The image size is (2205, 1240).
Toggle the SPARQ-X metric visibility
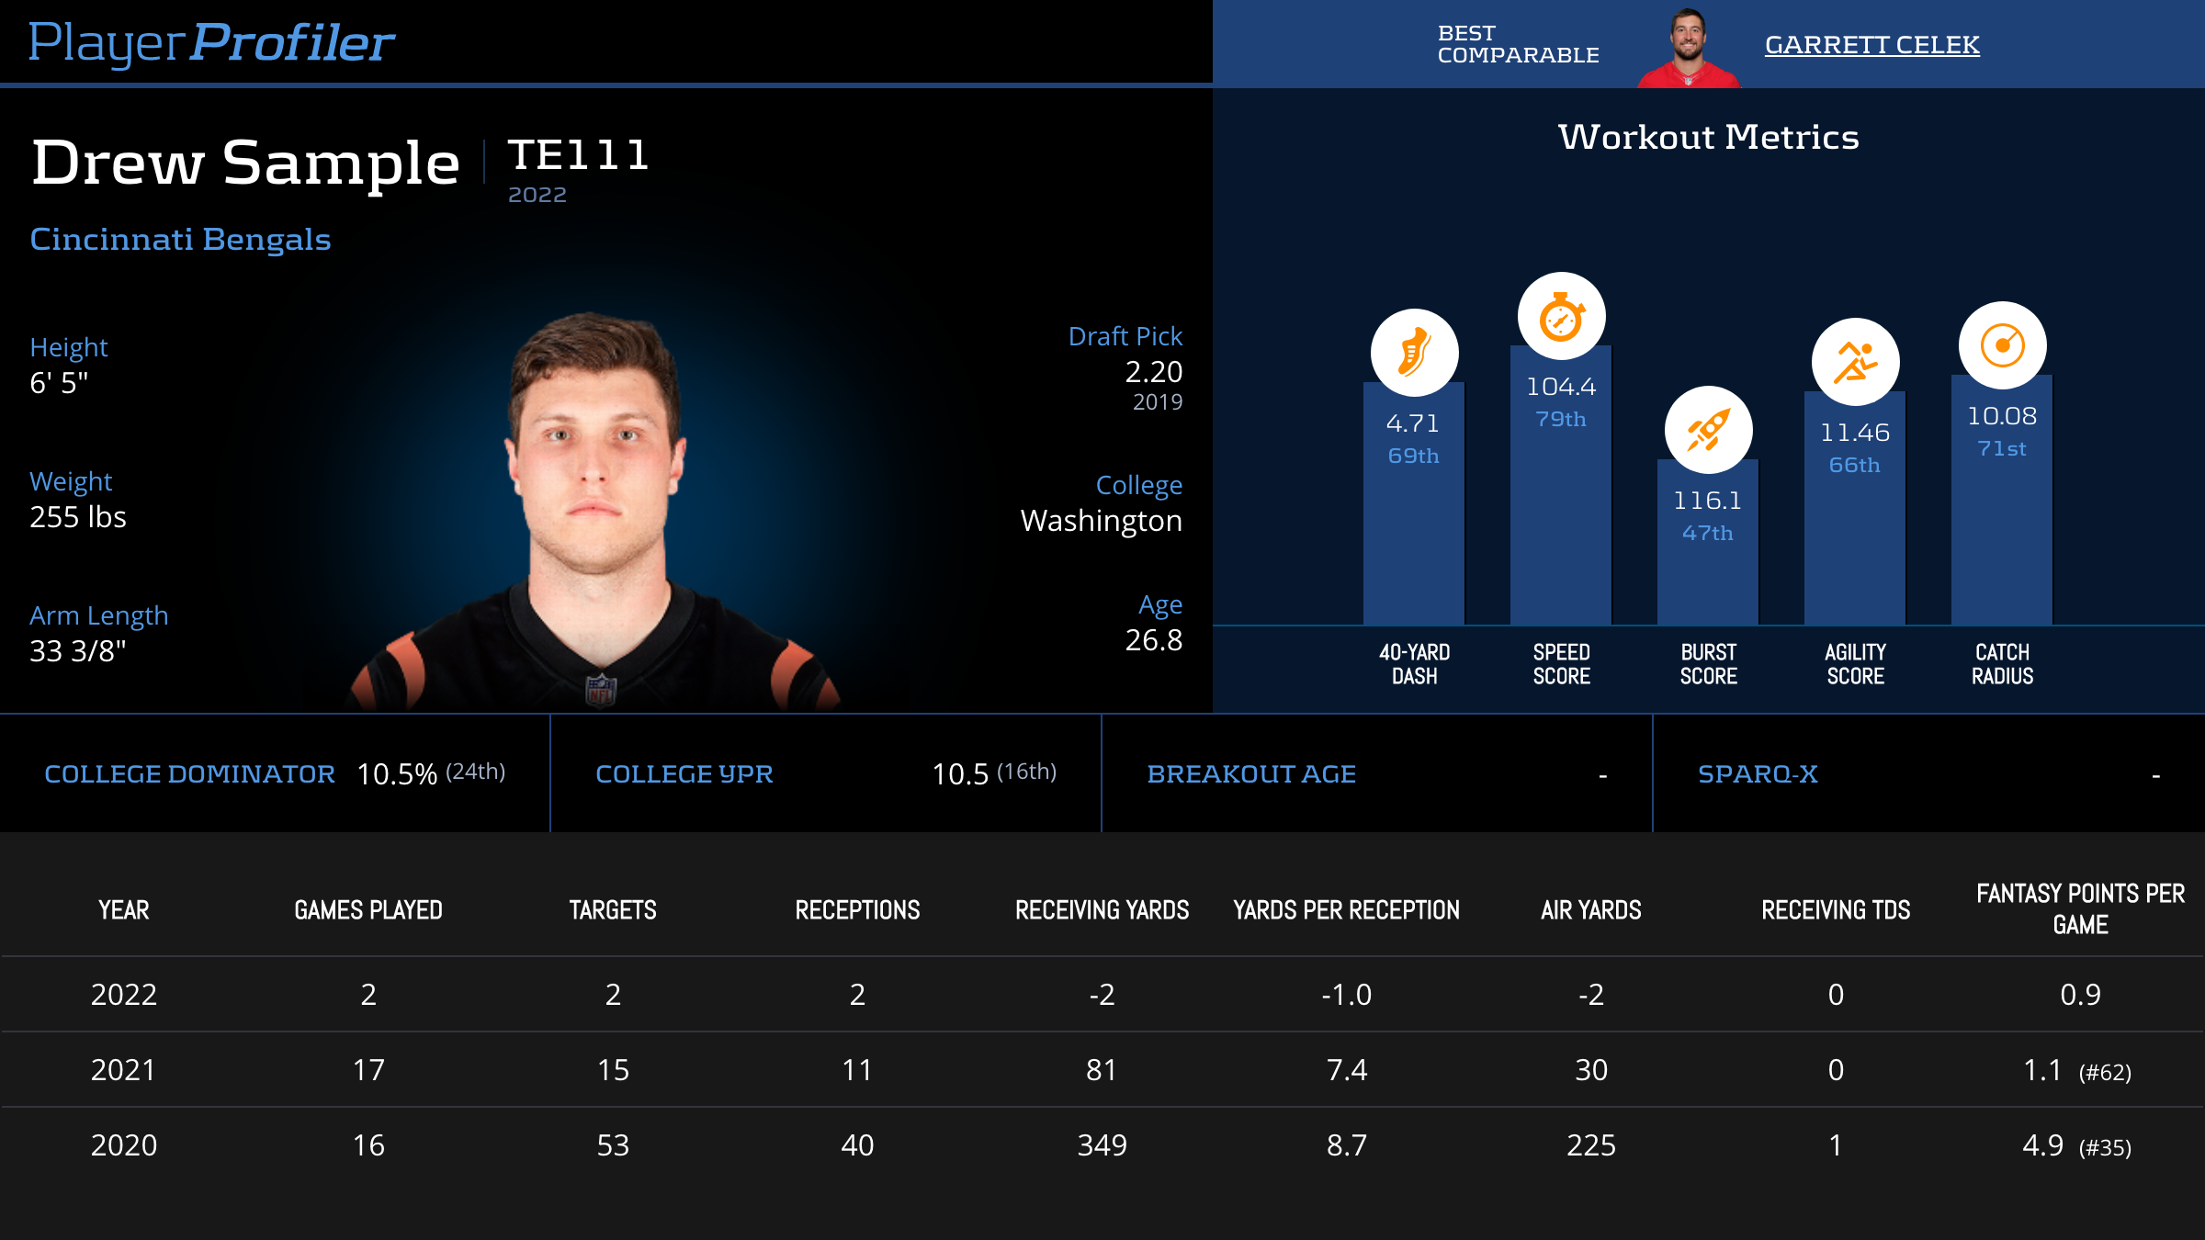[1755, 772]
